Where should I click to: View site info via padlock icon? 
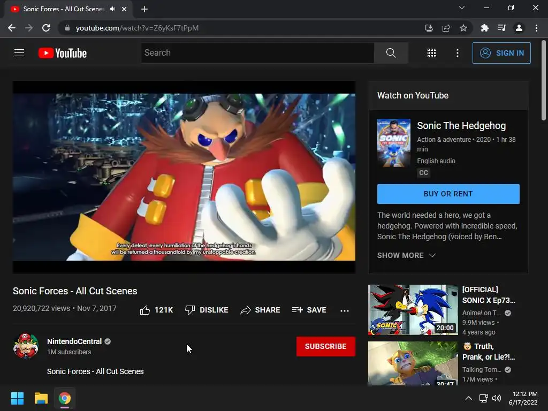click(67, 28)
